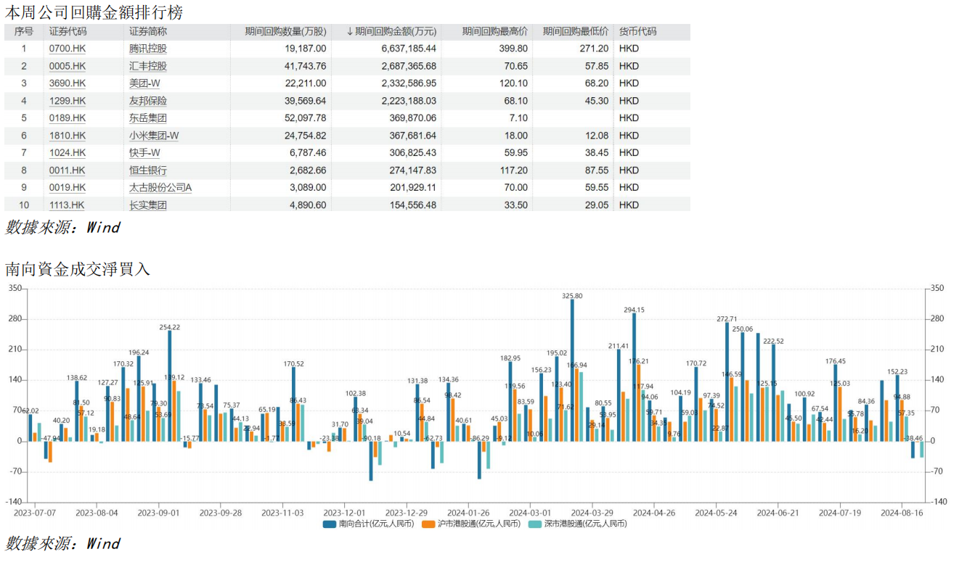Click the 证券代码 column header
The image size is (959, 565).
pos(68,31)
